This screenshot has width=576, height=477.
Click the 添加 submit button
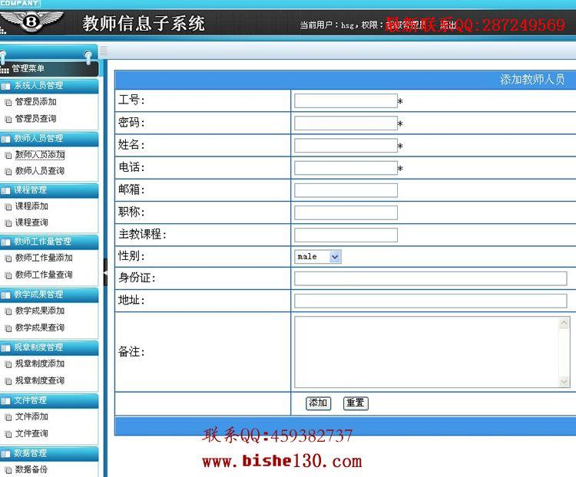(319, 403)
